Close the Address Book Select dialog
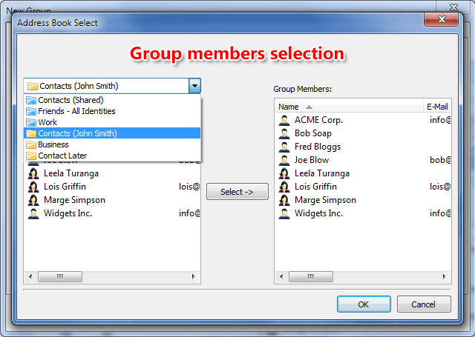Viewport: 475px width, 337px height. pos(442,19)
